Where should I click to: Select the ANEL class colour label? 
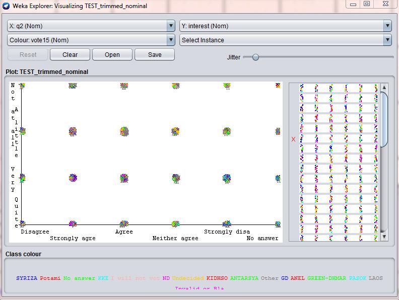tap(298, 278)
